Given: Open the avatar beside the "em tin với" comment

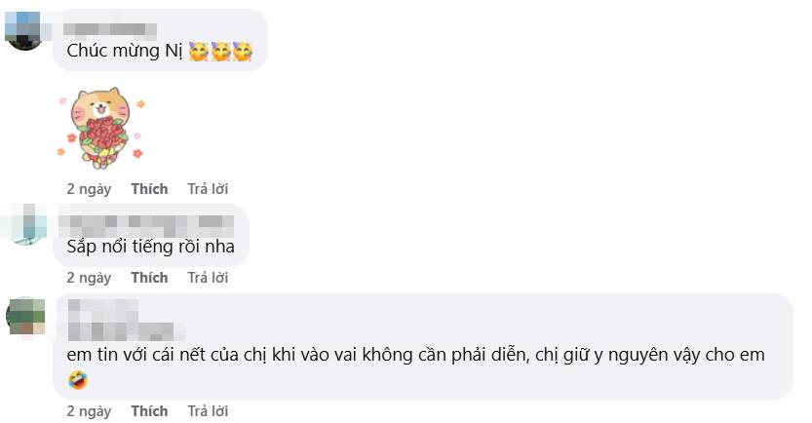Looking at the screenshot, I should (x=26, y=316).
